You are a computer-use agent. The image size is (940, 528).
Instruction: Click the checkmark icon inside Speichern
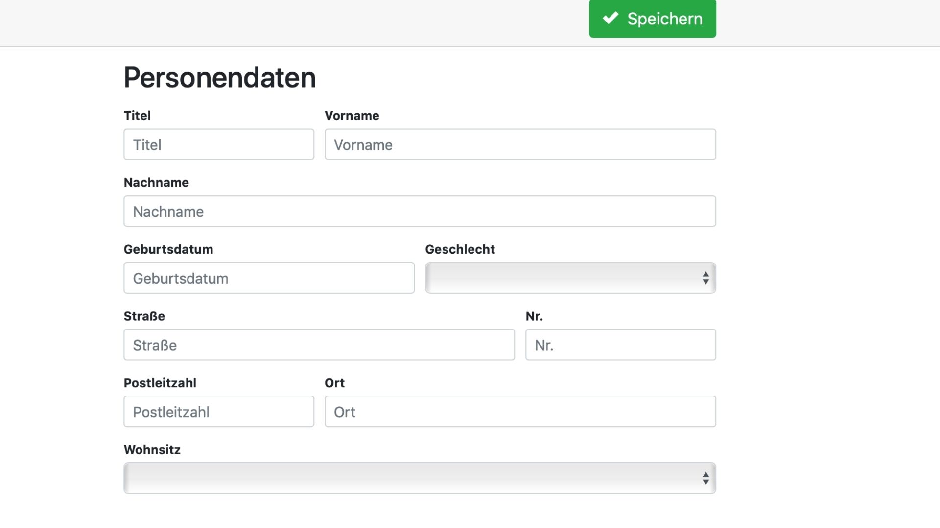610,18
